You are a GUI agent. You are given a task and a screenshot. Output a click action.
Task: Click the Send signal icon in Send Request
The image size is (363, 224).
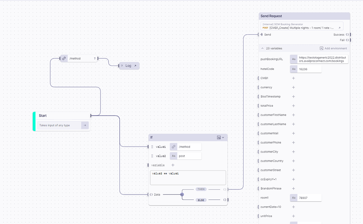click(261, 34)
